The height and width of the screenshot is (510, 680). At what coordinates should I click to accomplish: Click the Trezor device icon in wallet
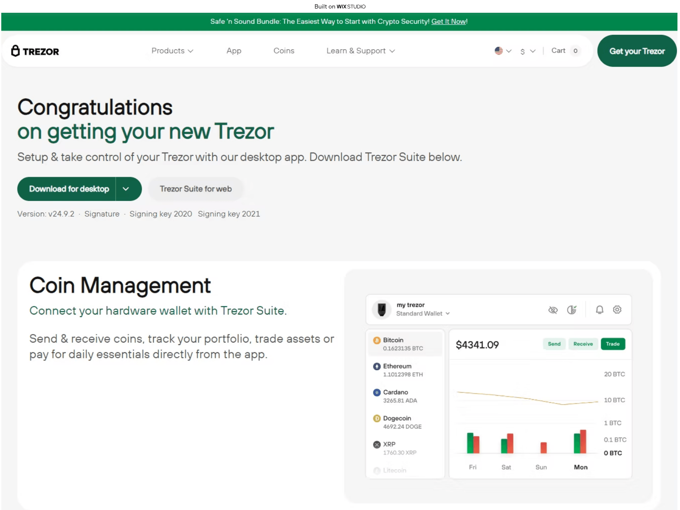pyautogui.click(x=382, y=309)
